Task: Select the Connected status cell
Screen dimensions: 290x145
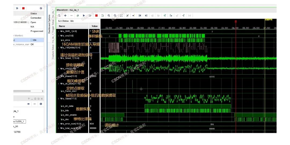Action: tap(36, 18)
